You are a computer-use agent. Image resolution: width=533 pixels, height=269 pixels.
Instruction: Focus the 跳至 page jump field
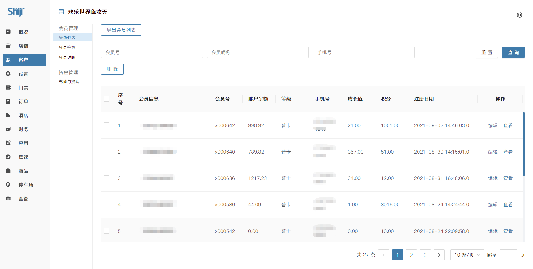pos(508,255)
